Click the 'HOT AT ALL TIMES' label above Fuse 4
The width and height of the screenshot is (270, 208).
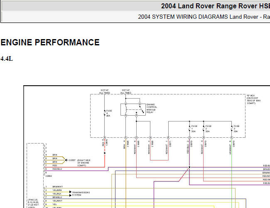click(x=105, y=92)
